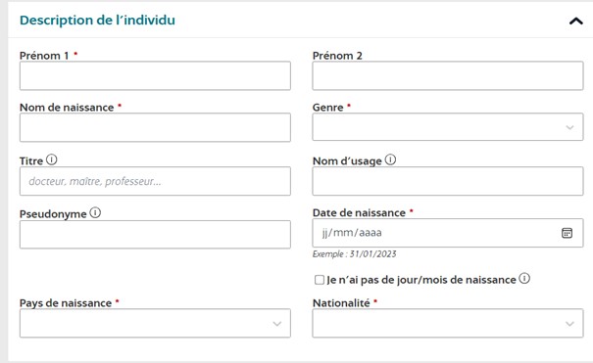
Task: Open the Genre dropdown
Action: pyautogui.click(x=447, y=127)
